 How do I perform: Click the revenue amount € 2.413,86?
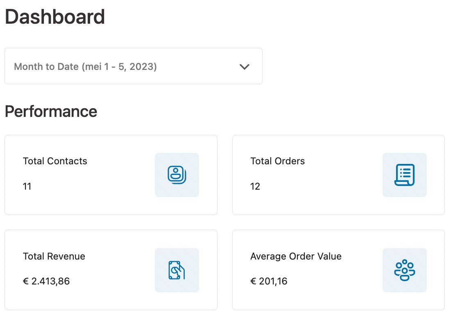pyautogui.click(x=46, y=281)
